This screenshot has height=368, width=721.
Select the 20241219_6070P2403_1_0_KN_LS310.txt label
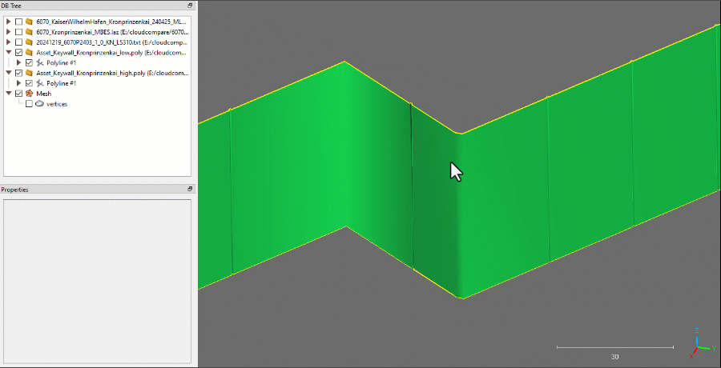click(111, 42)
